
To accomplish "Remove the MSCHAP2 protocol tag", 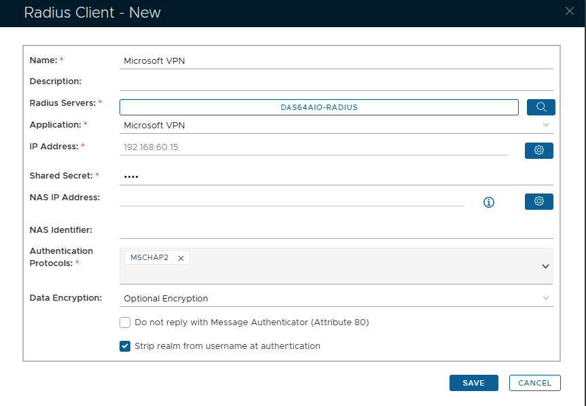I will 181,258.
